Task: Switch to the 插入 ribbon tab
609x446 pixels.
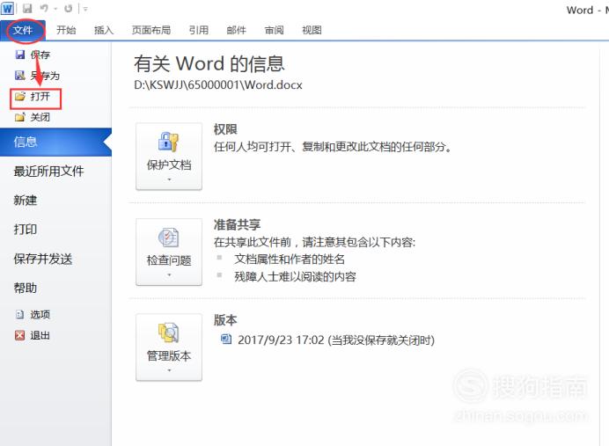Action: 104,30
